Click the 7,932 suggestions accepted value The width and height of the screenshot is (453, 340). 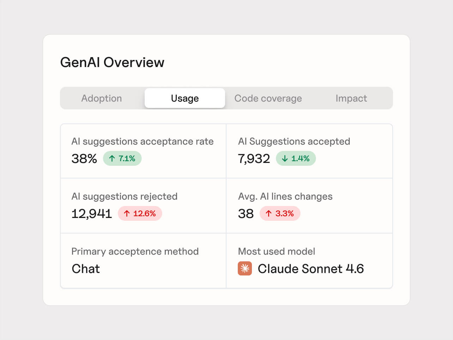254,159
